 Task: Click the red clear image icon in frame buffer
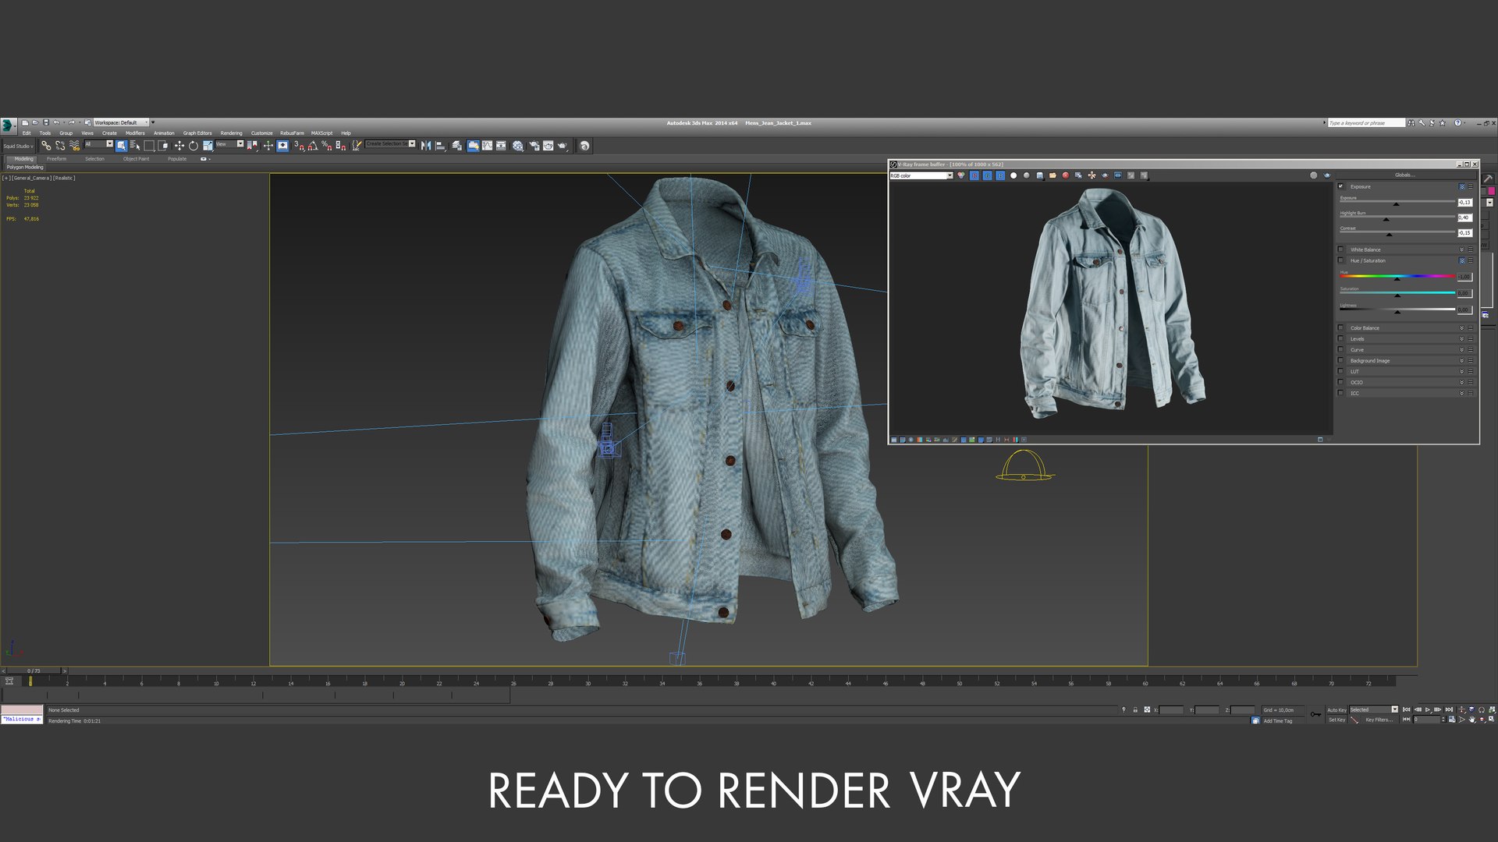1066,175
